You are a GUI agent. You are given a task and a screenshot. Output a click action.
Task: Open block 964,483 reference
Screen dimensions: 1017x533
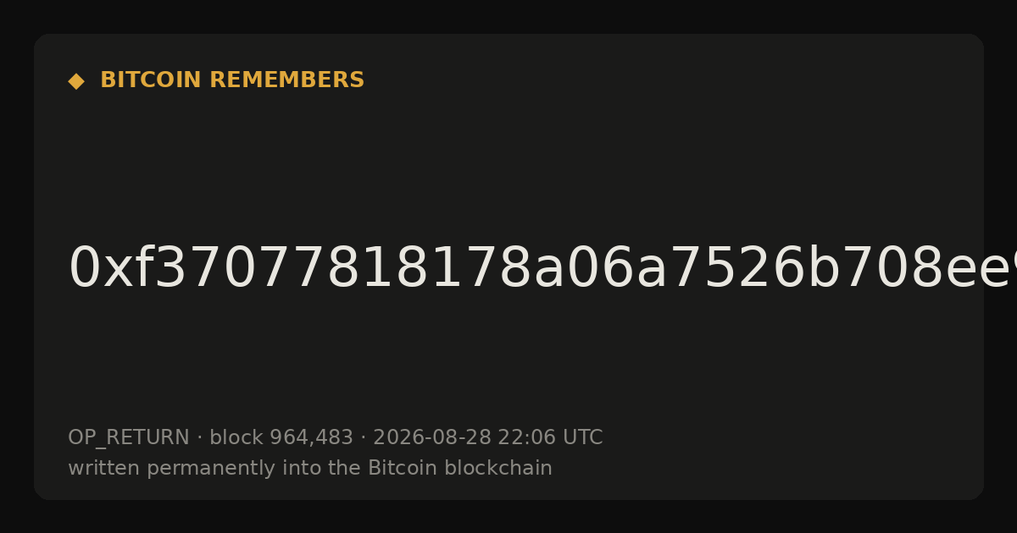tap(281, 438)
